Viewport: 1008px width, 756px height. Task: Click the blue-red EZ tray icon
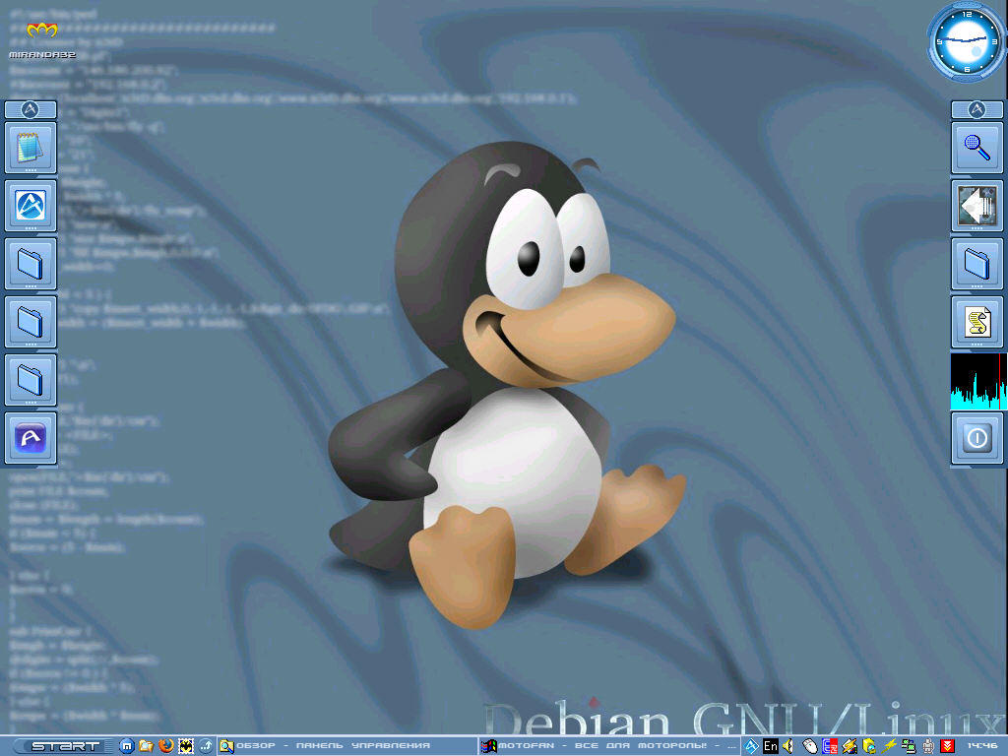point(830,746)
